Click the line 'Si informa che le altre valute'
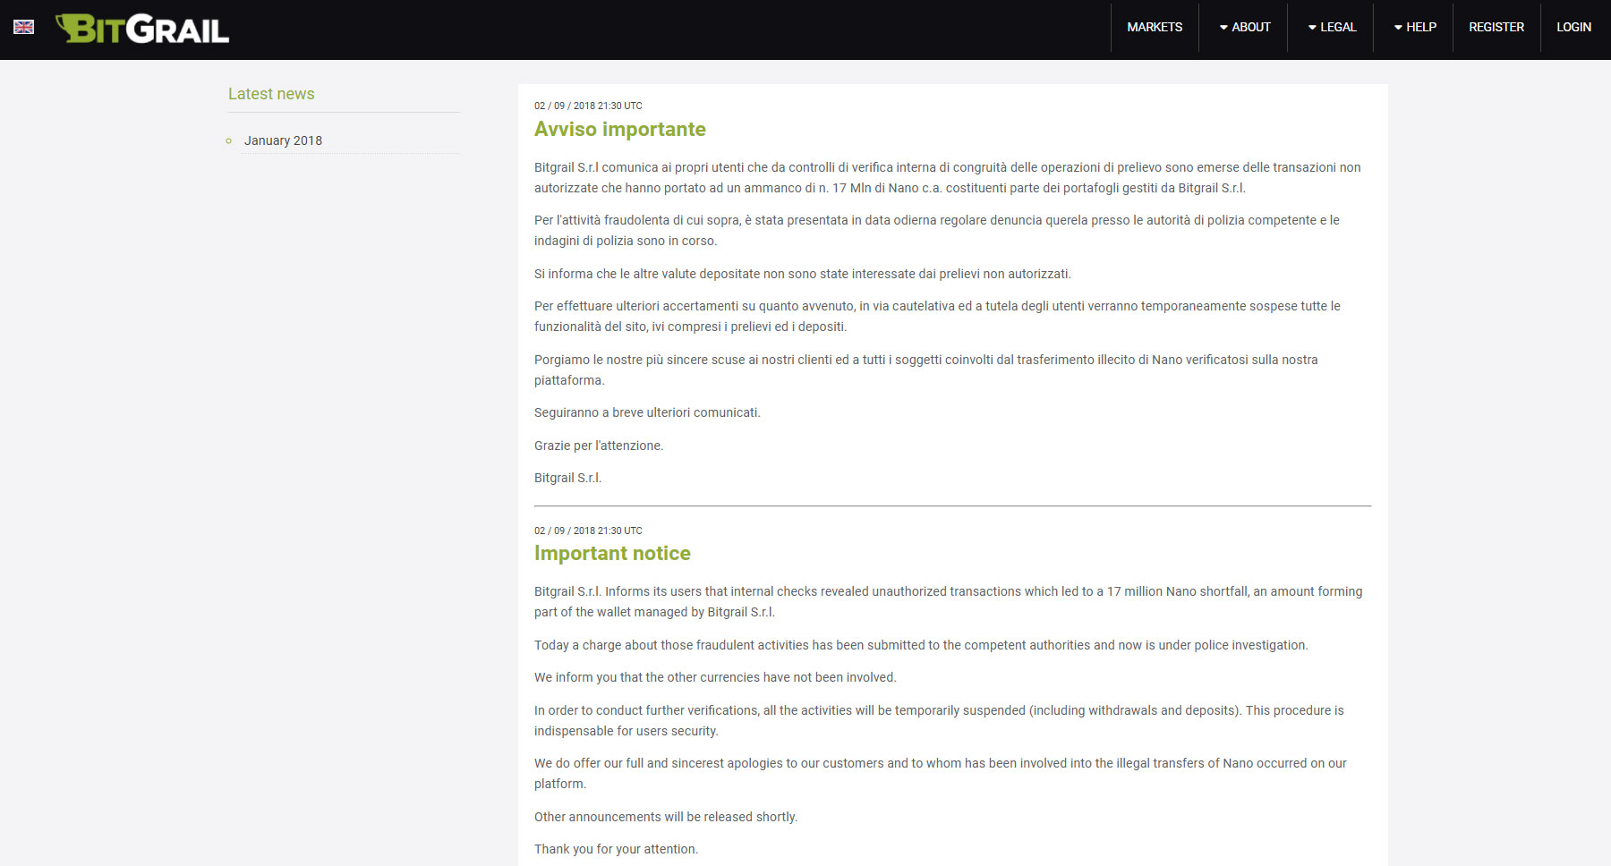Viewport: 1611px width, 866px height. point(803,274)
